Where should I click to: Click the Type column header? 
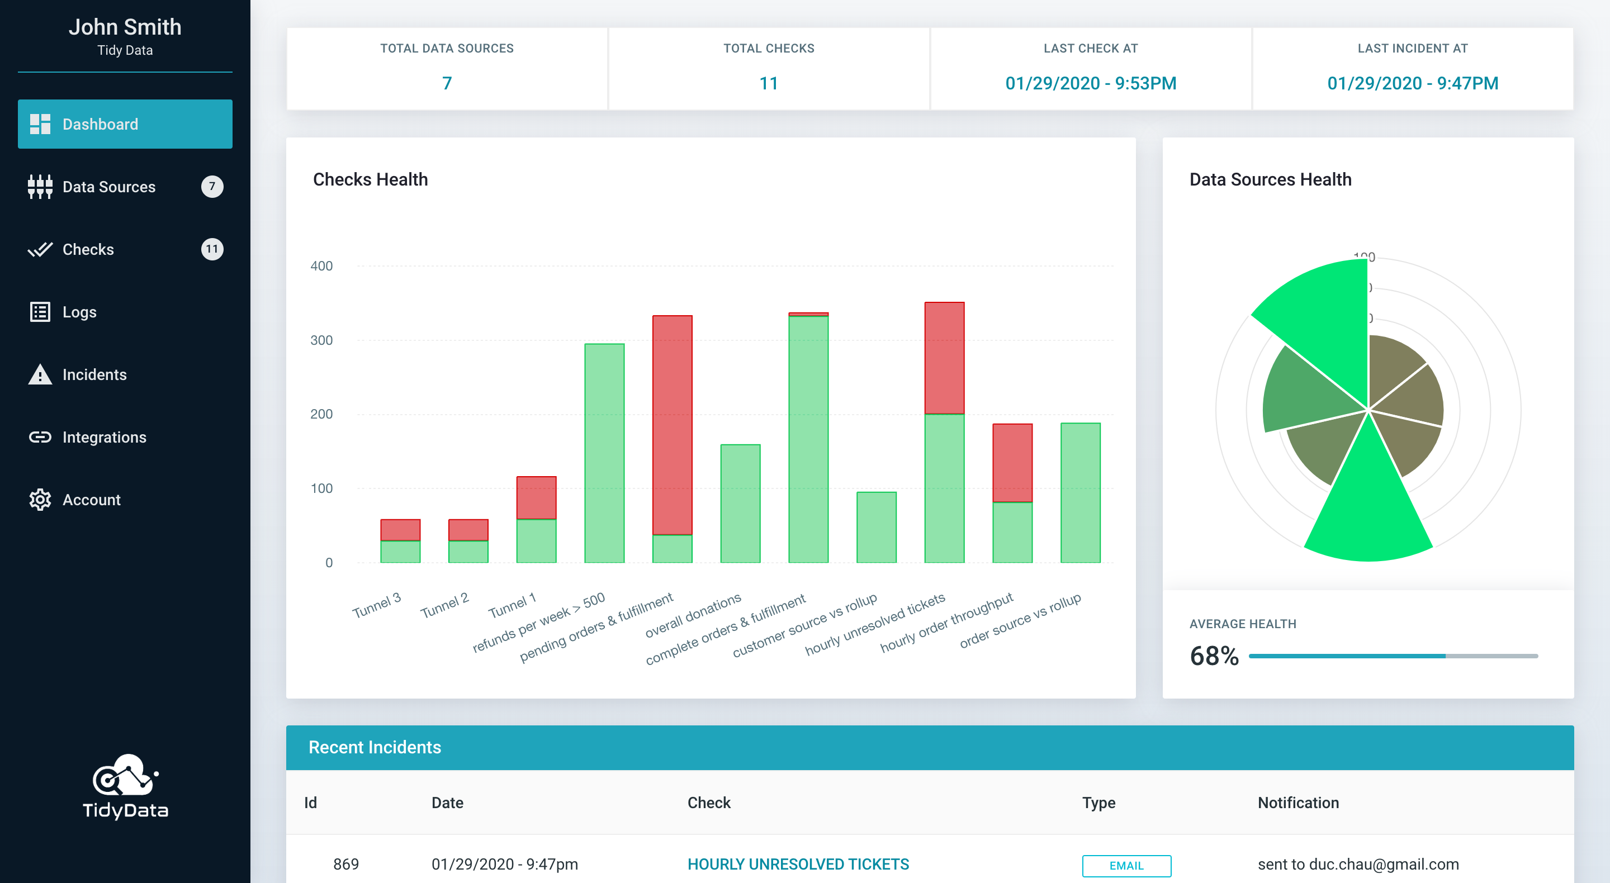pyautogui.click(x=1098, y=803)
